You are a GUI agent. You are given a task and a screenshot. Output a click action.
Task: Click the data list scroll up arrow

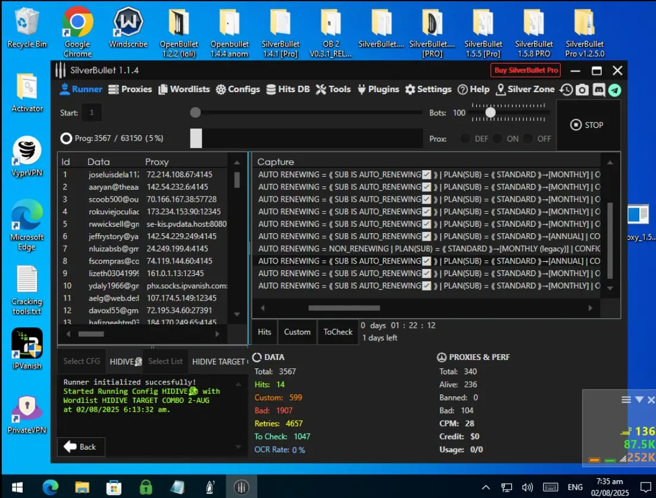237,162
